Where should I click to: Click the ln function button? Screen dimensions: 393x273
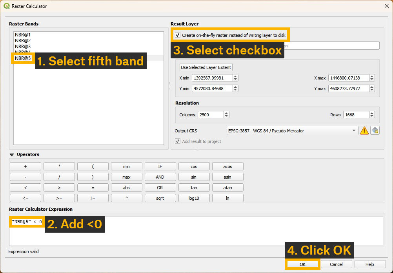tap(227, 198)
